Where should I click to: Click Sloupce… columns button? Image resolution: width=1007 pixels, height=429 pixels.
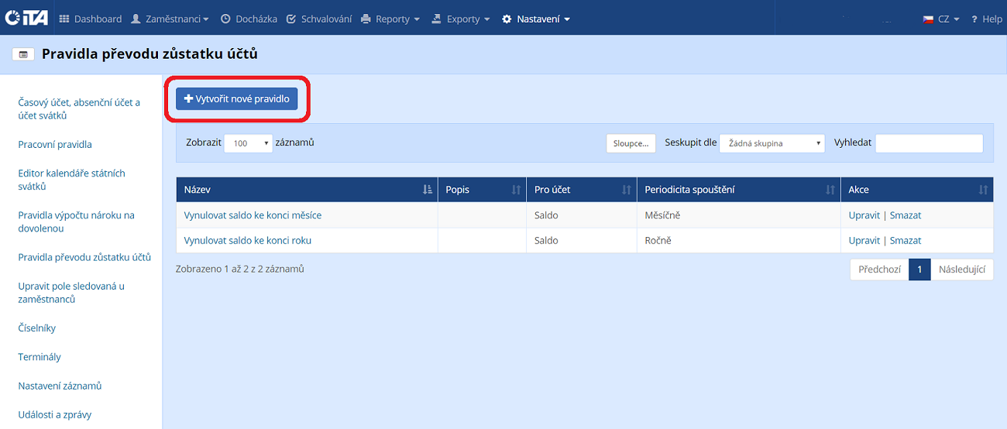[x=631, y=143]
